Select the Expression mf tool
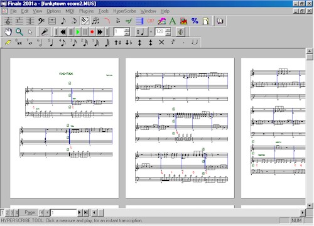The image size is (314, 226). point(129,21)
